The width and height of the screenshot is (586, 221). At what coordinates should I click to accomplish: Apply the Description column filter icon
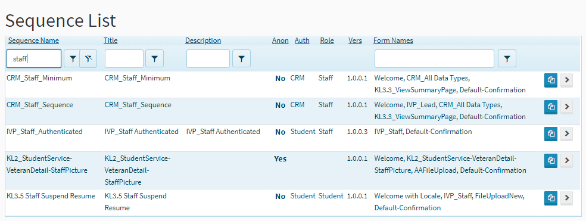point(241,59)
